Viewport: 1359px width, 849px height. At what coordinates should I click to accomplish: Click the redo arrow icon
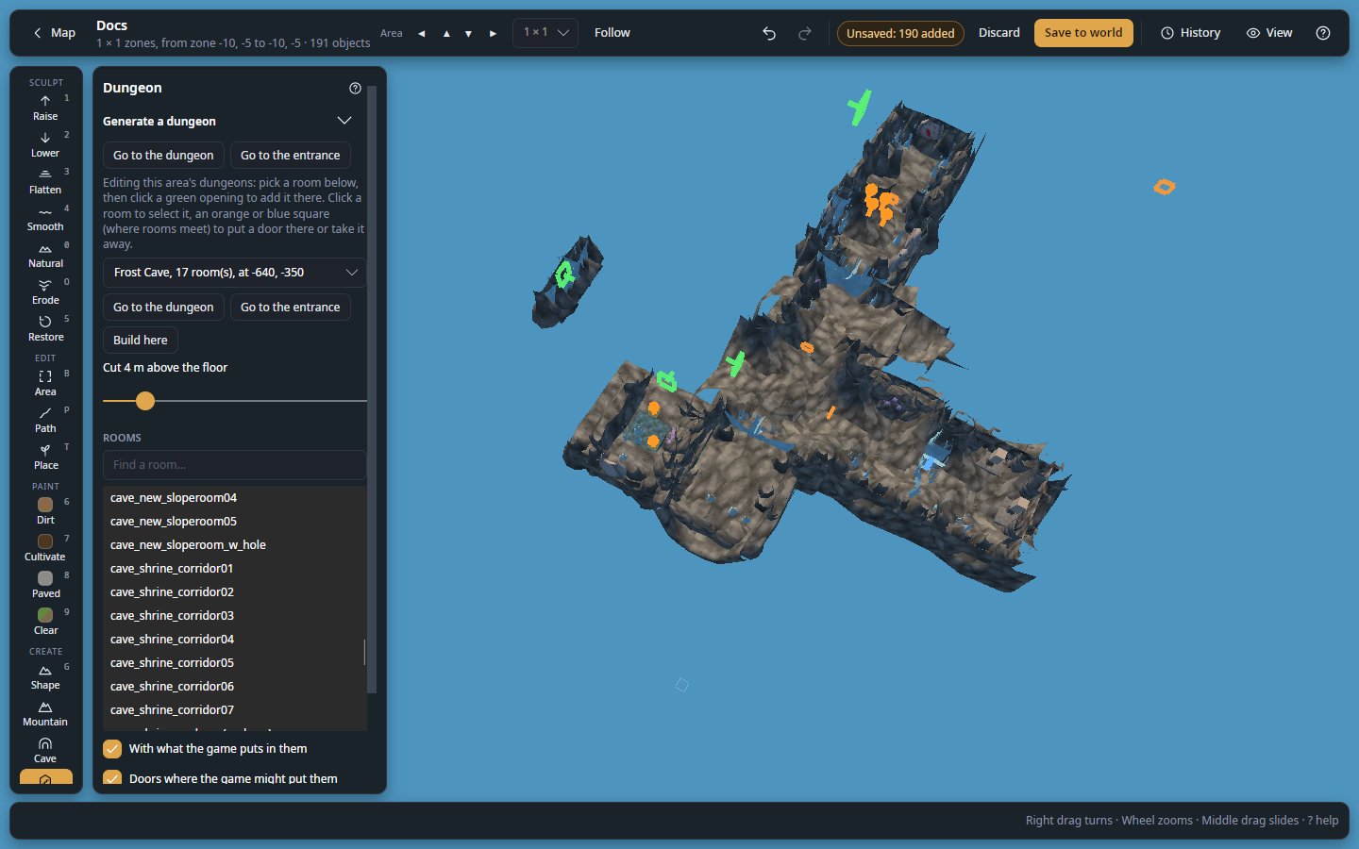tap(805, 33)
